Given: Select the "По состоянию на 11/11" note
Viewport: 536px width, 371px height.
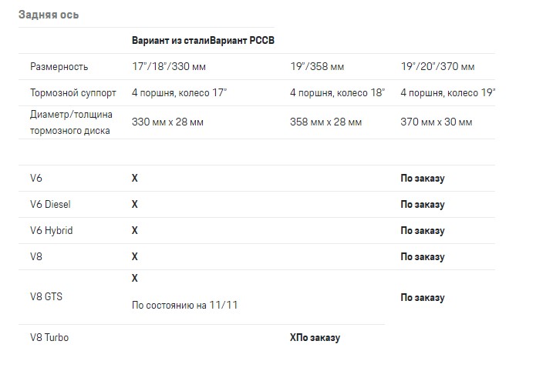Looking at the screenshot, I should [x=185, y=306].
